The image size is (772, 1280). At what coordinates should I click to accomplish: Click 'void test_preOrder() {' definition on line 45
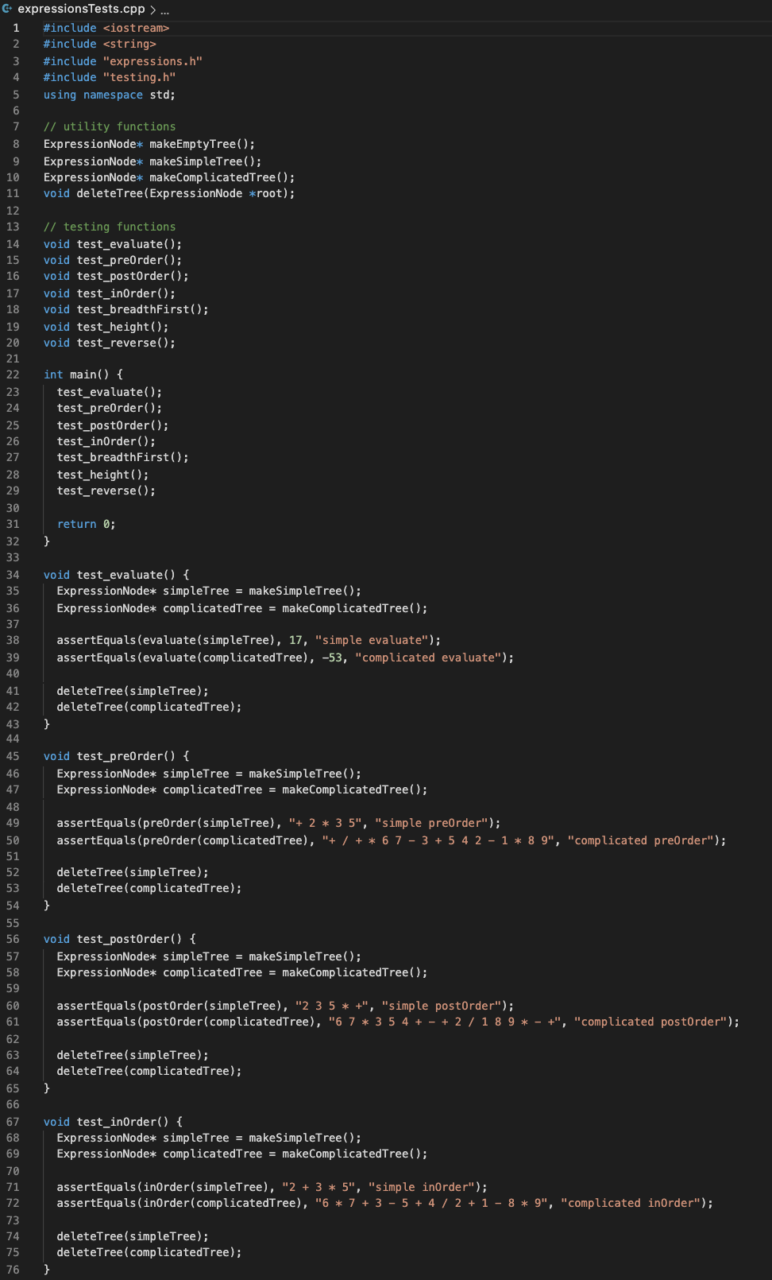pos(117,756)
